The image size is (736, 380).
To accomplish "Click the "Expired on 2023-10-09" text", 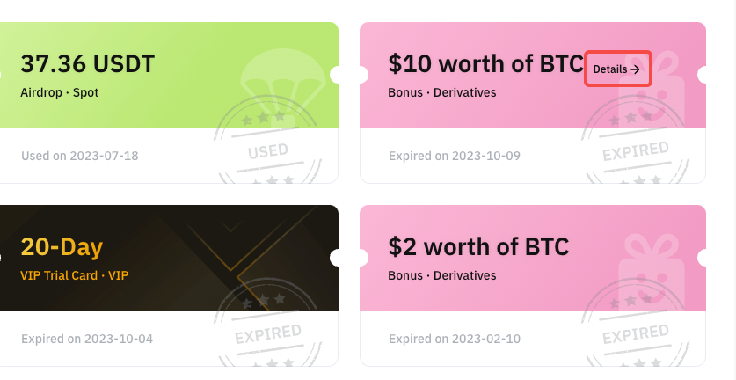I will point(455,156).
